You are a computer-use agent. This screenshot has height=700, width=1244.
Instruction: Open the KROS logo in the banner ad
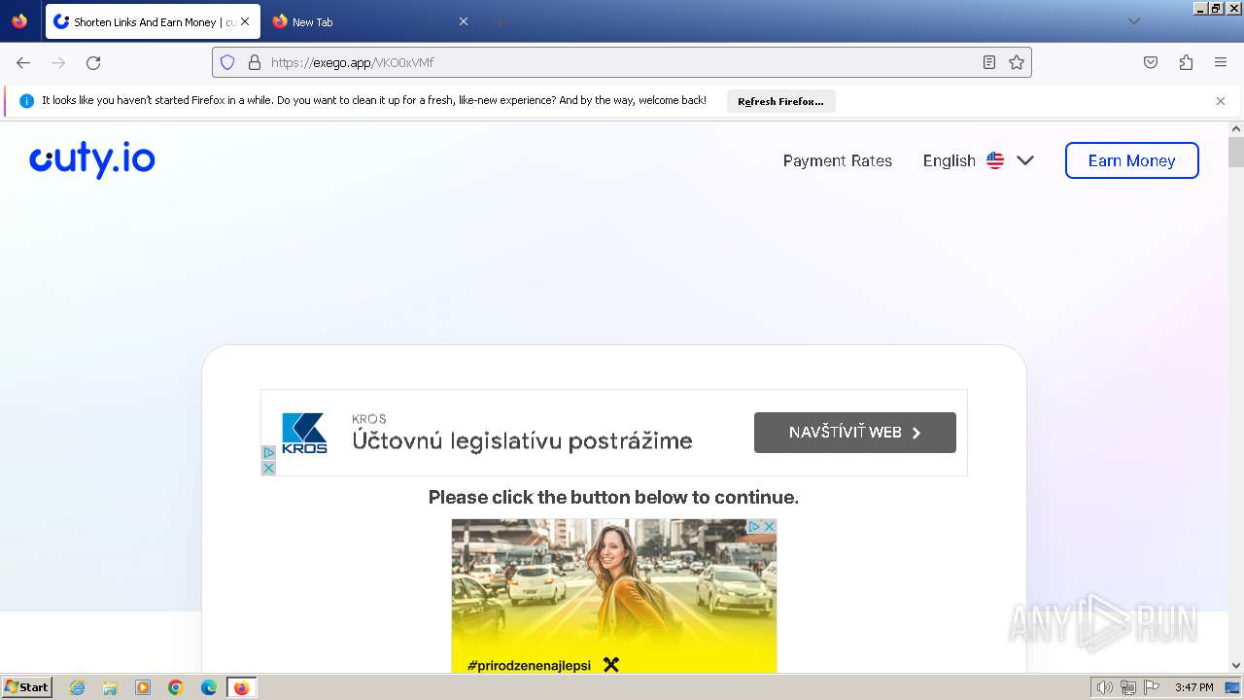click(304, 434)
